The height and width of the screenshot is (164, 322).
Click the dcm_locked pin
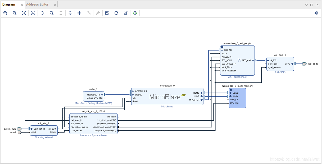pos(76,130)
